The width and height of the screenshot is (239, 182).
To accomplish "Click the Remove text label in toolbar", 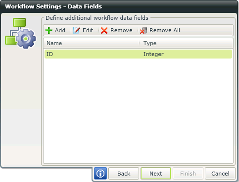I will tap(121, 30).
